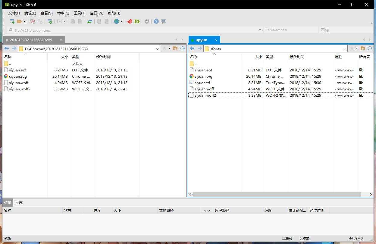This screenshot has height=244, width=376.
Task: Click the remote pane horizontal scrollbar
Action: [x=277, y=195]
